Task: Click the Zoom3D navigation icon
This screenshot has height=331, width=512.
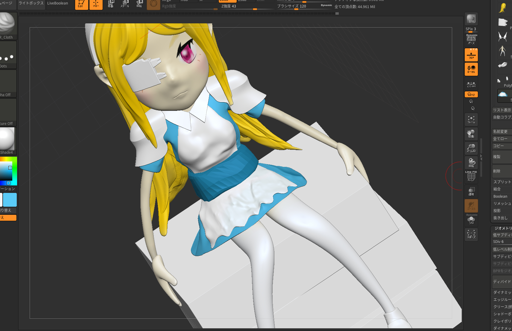Action: (x=471, y=148)
